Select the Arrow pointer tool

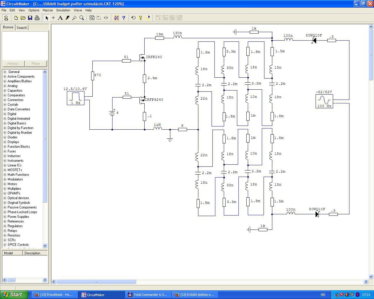[x=46, y=18]
